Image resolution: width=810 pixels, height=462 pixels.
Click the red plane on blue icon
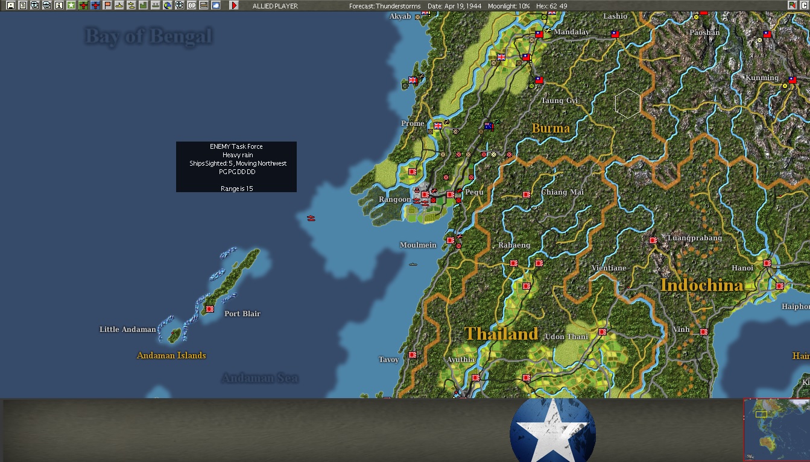(x=95, y=5)
